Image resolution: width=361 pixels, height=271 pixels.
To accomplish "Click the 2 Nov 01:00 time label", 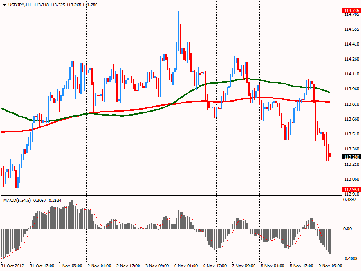I will (x=99, y=266).
